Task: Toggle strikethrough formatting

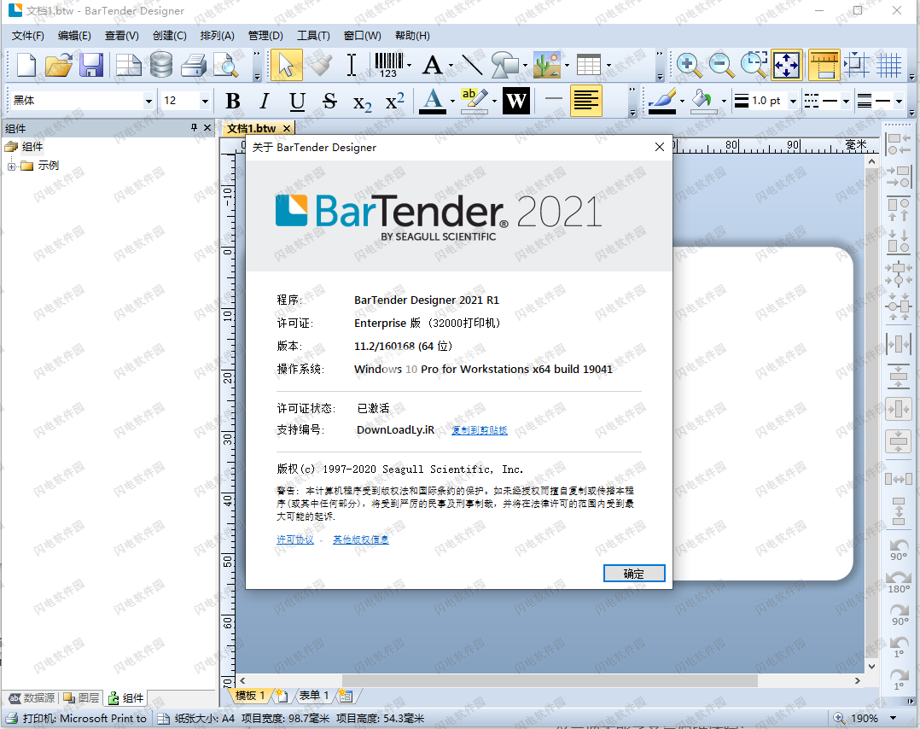Action: tap(329, 101)
